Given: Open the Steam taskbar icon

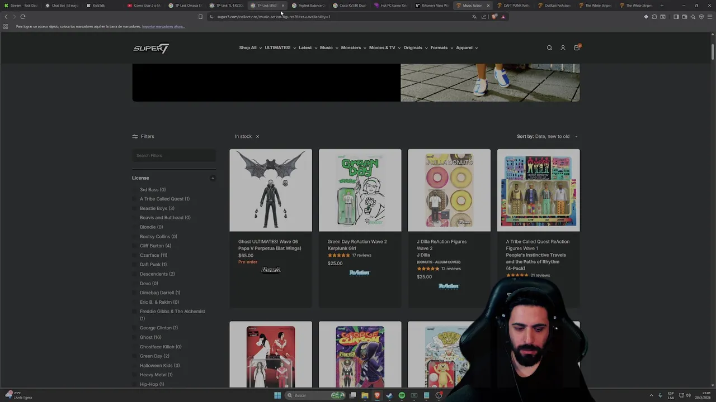Looking at the screenshot, I should [x=389, y=395].
